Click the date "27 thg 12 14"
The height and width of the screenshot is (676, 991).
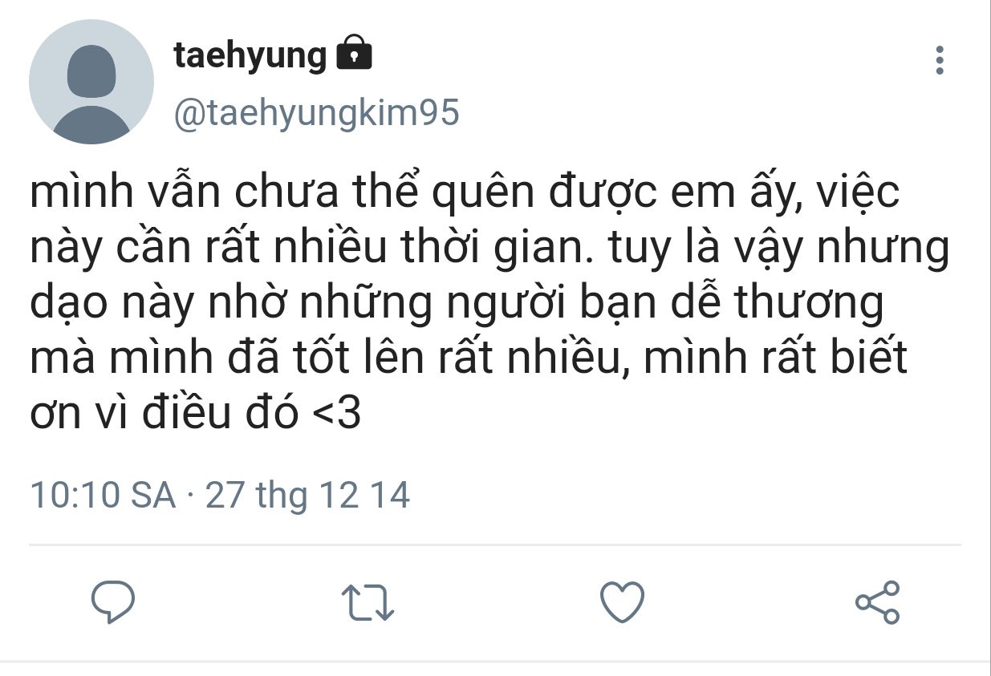[x=308, y=495]
